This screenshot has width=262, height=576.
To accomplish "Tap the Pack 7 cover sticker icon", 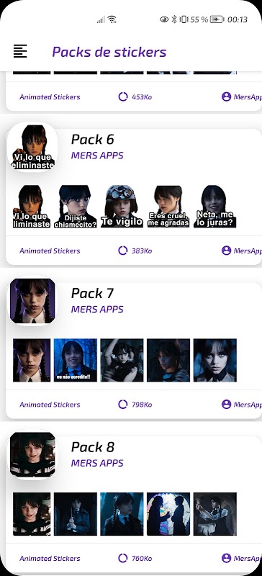I will click(32, 301).
